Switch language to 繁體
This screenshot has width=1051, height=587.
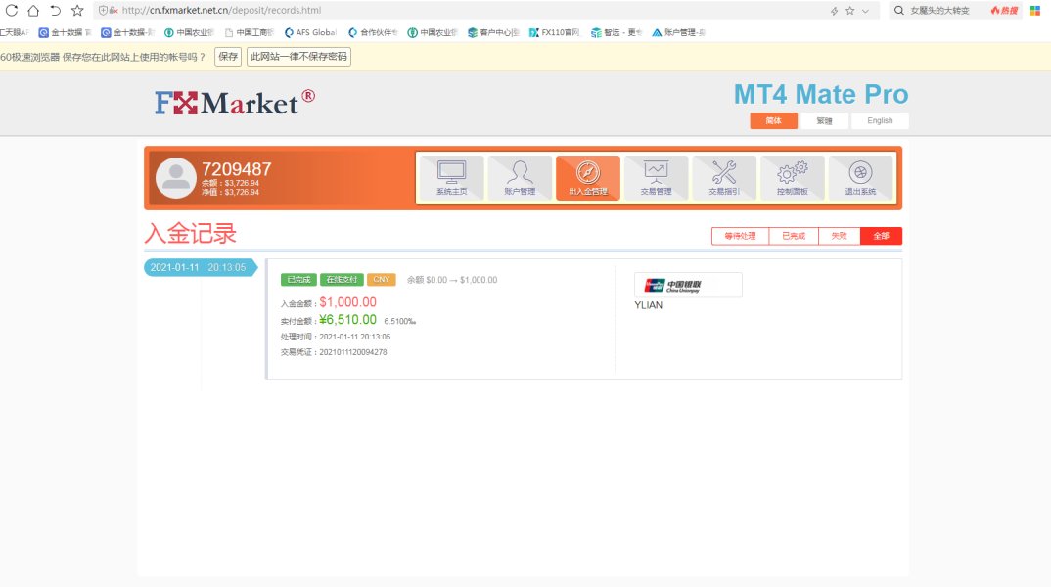(x=824, y=120)
